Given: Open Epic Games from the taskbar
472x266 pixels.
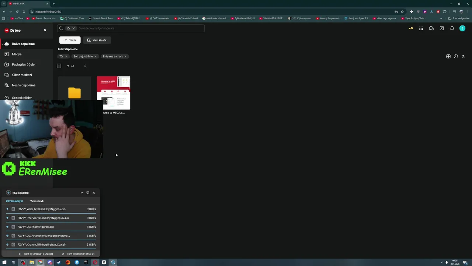Looking at the screenshot, I should (86, 262).
